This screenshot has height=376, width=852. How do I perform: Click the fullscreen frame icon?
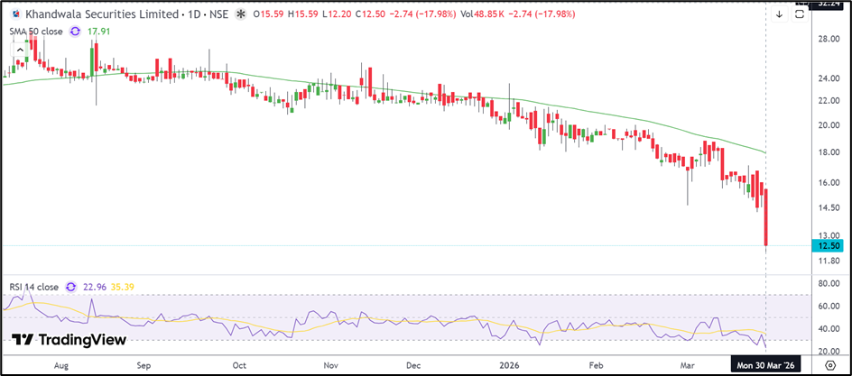(x=800, y=14)
